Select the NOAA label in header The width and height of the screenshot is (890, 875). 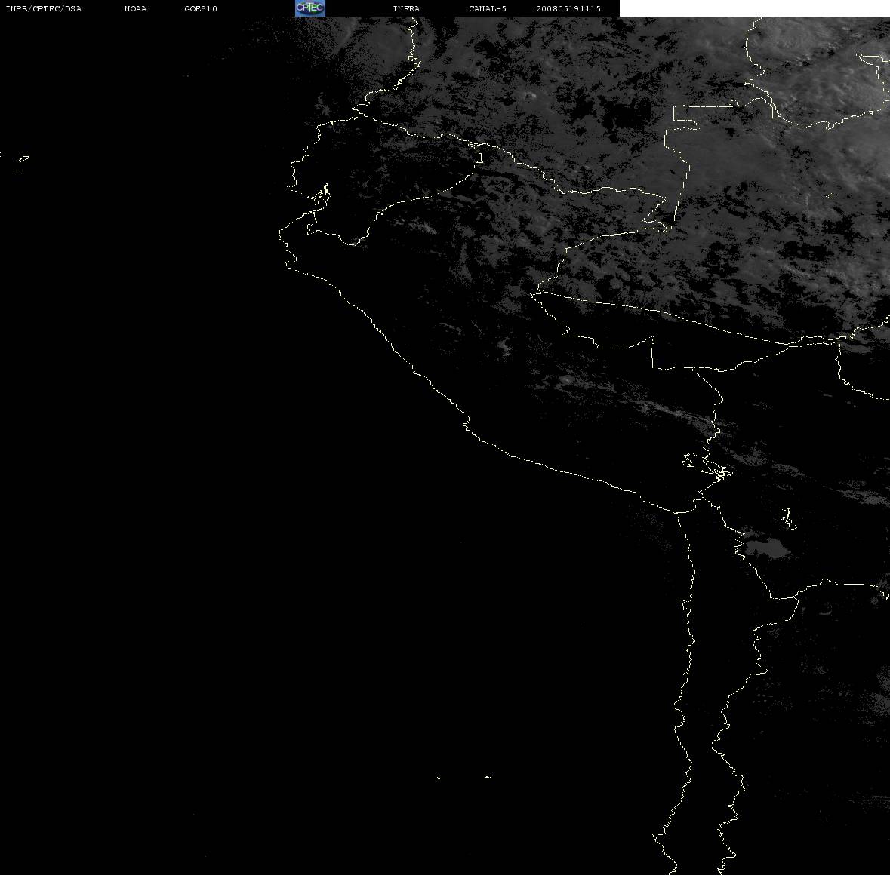(135, 8)
